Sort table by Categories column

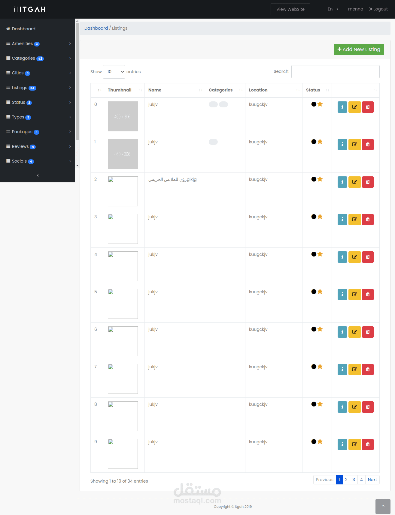pyautogui.click(x=225, y=90)
